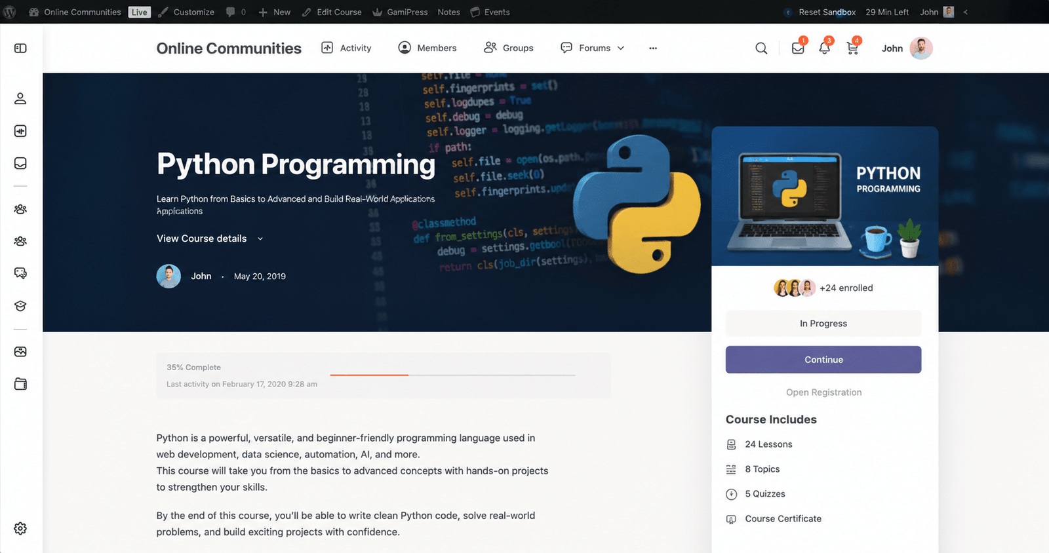Image resolution: width=1049 pixels, height=553 pixels.
Task: Open Notes in admin bar
Action: [448, 12]
